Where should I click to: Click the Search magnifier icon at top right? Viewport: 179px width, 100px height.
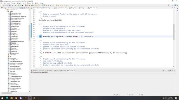pos(169,5)
